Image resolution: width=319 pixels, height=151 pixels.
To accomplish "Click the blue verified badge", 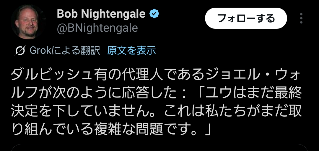I will click(155, 14).
